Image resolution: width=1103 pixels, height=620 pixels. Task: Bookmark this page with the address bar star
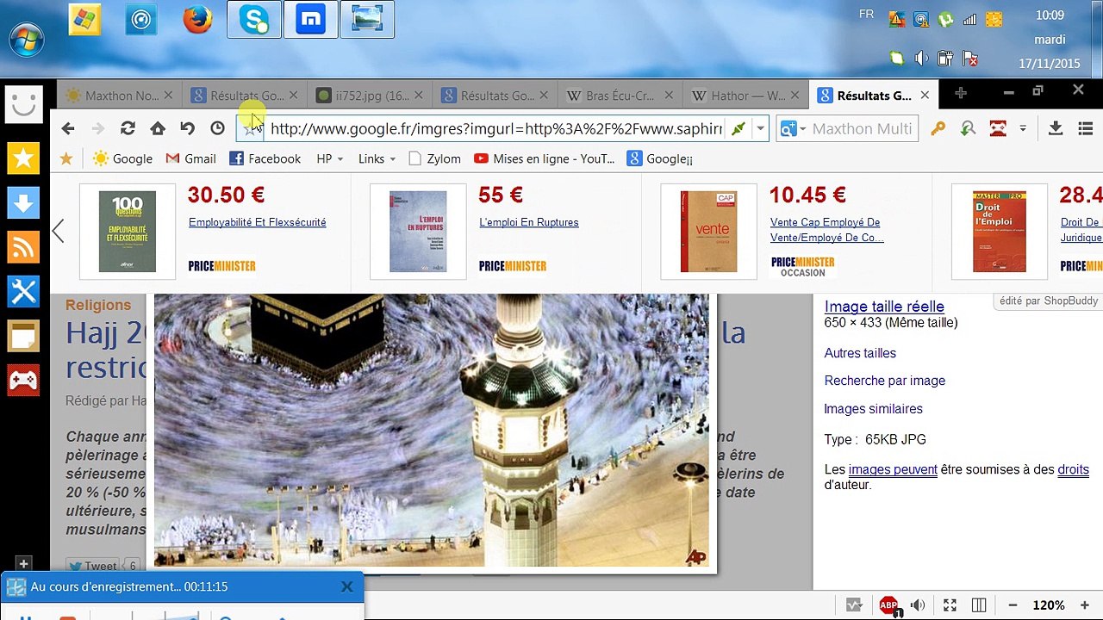(250, 128)
